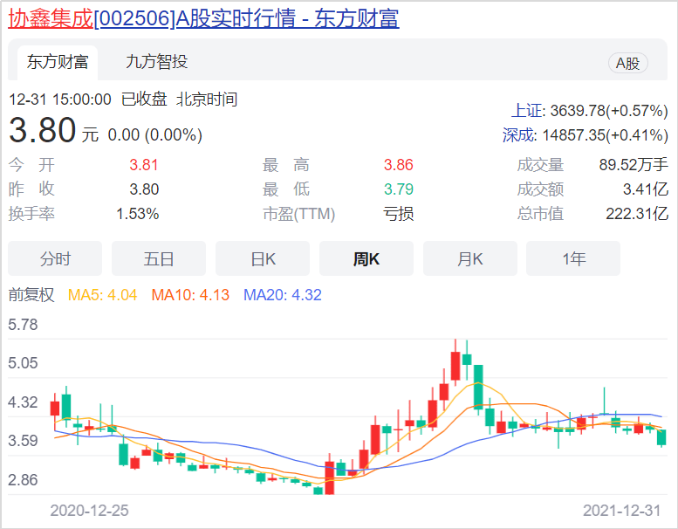Switch chart to 月K monthly view
The width and height of the screenshot is (678, 529).
470,258
